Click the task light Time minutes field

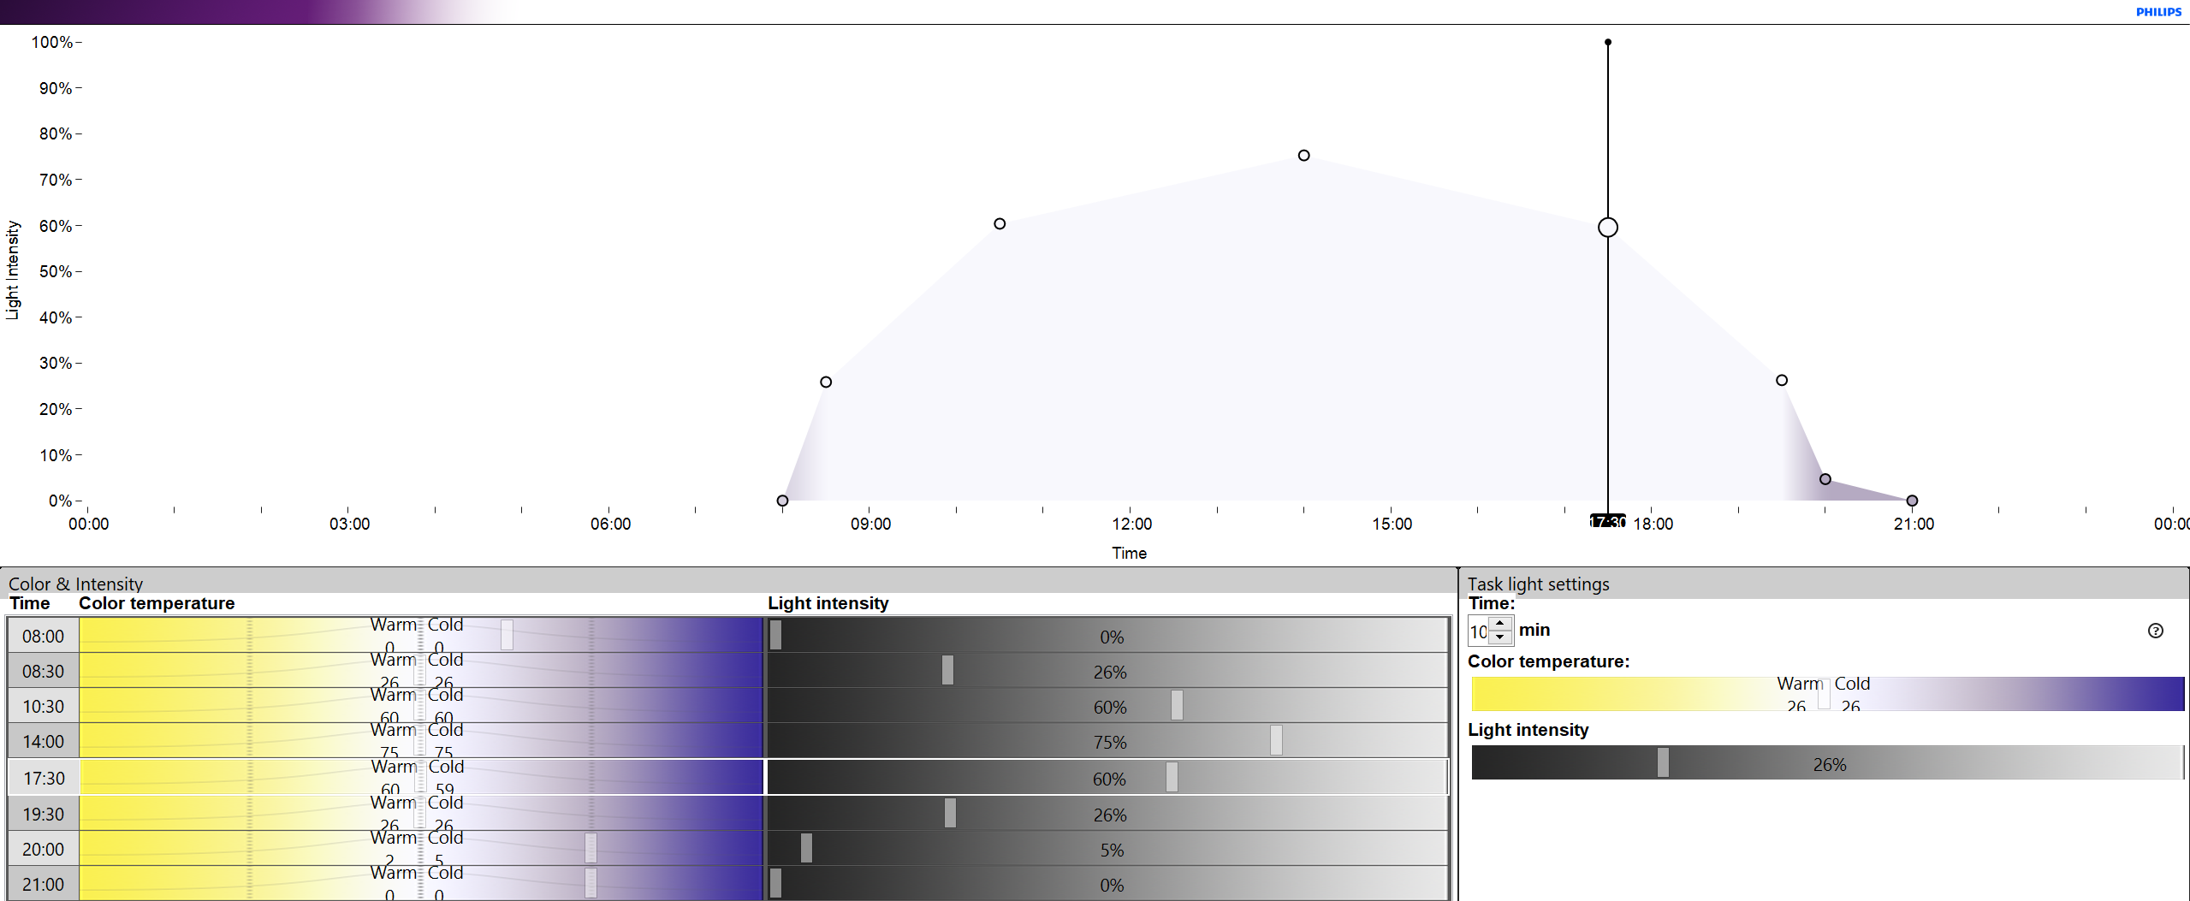point(1480,631)
